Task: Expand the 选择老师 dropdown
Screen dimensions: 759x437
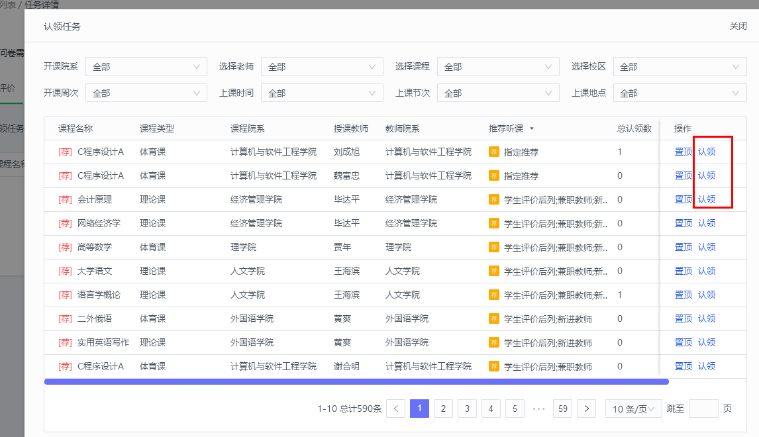Action: [x=321, y=67]
